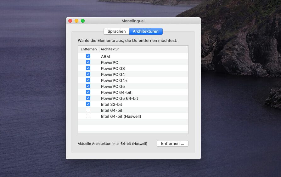The height and width of the screenshot is (177, 281).
Task: Select the 'Intel 32-bit' row label
Action: (111, 104)
